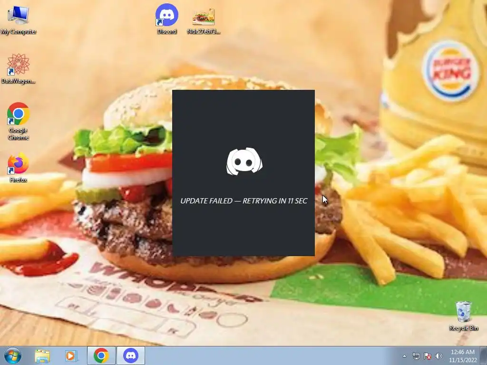487x365 pixels.
Task: Open Windows Explorer from the taskbar
Action: coord(42,355)
